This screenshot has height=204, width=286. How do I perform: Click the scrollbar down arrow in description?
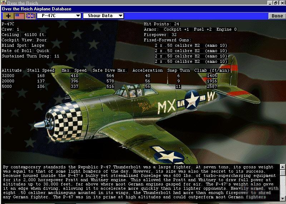(282, 198)
